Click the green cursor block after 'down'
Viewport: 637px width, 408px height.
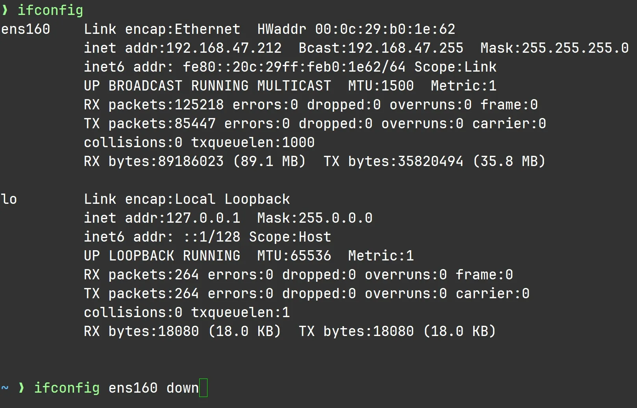click(203, 388)
